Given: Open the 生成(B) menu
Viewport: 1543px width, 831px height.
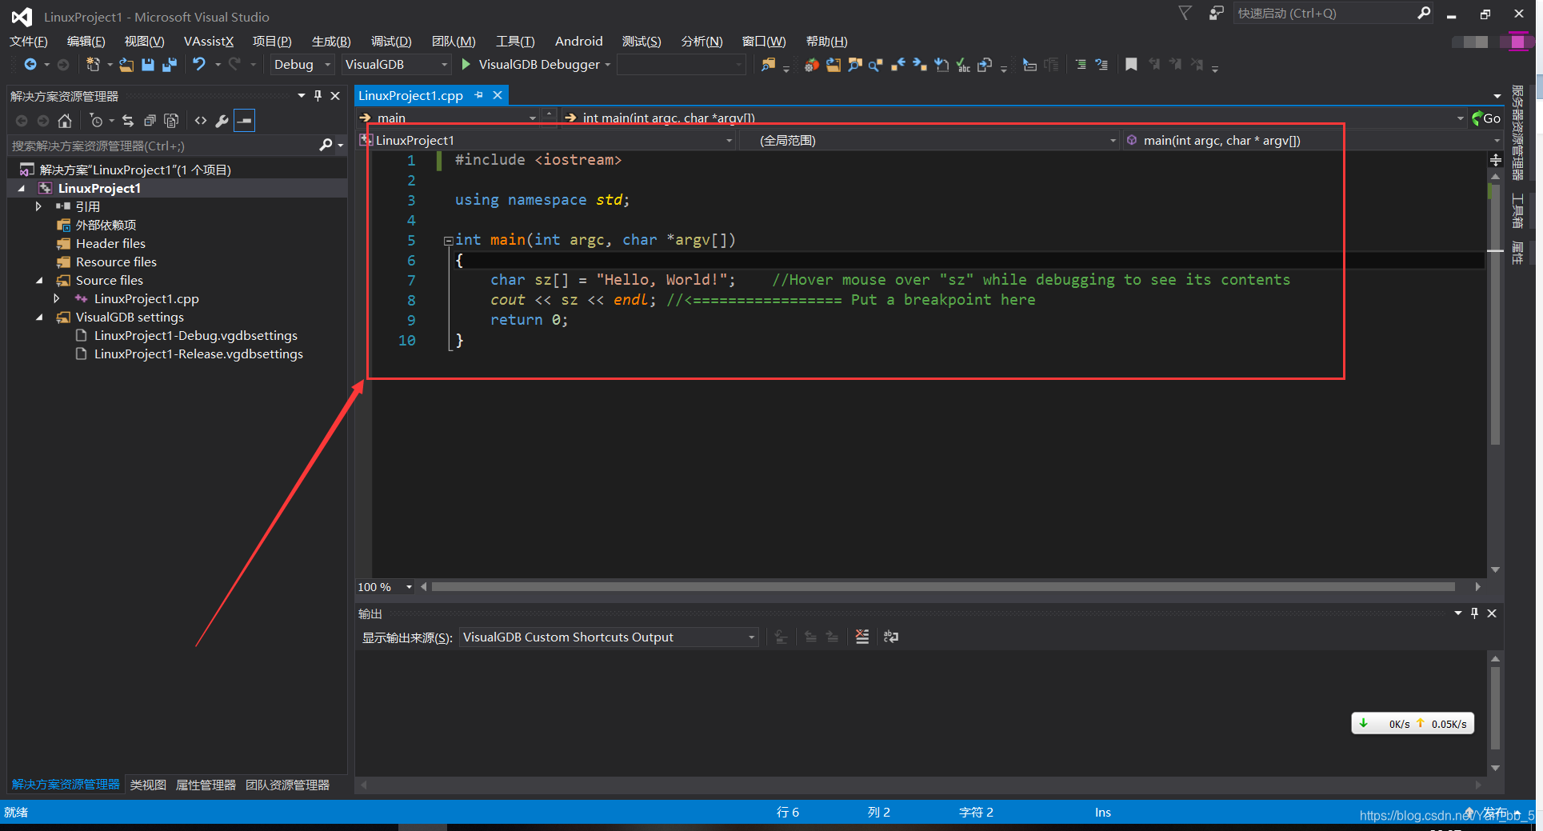Looking at the screenshot, I should click(x=331, y=42).
